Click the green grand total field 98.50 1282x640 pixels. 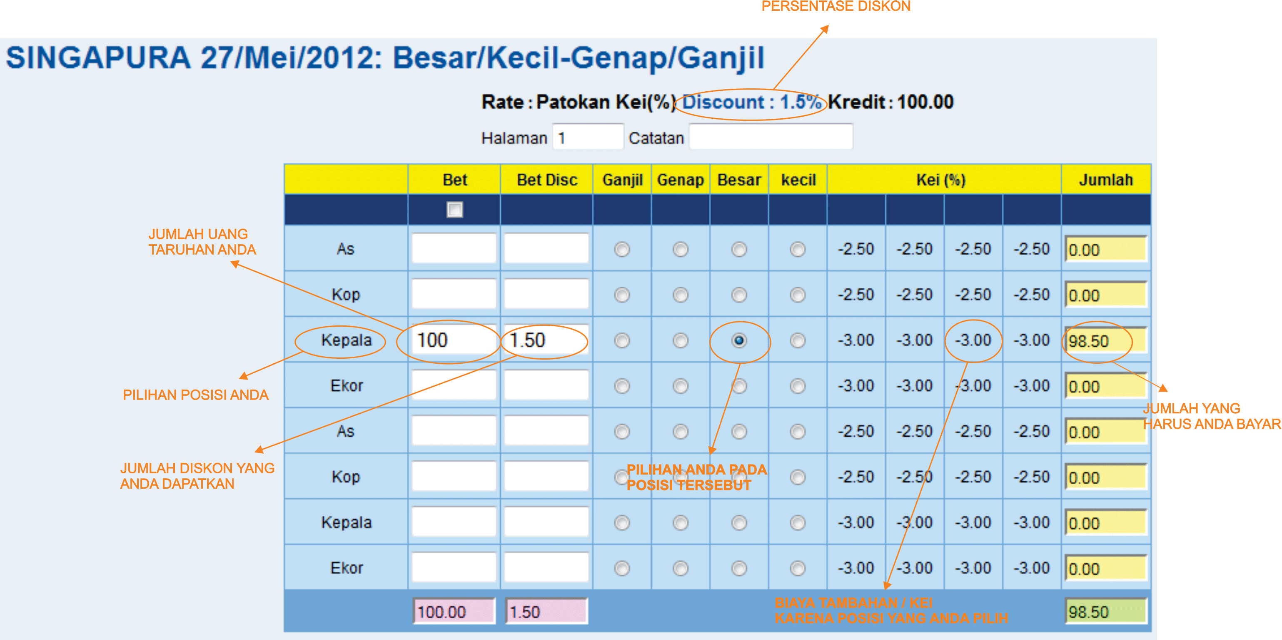1106,611
